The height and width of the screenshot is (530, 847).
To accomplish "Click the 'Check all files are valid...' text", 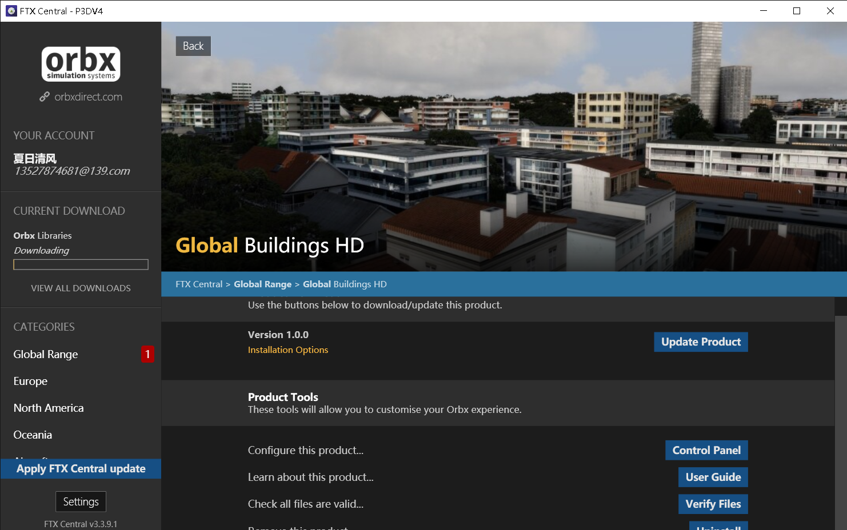I will click(x=306, y=504).
